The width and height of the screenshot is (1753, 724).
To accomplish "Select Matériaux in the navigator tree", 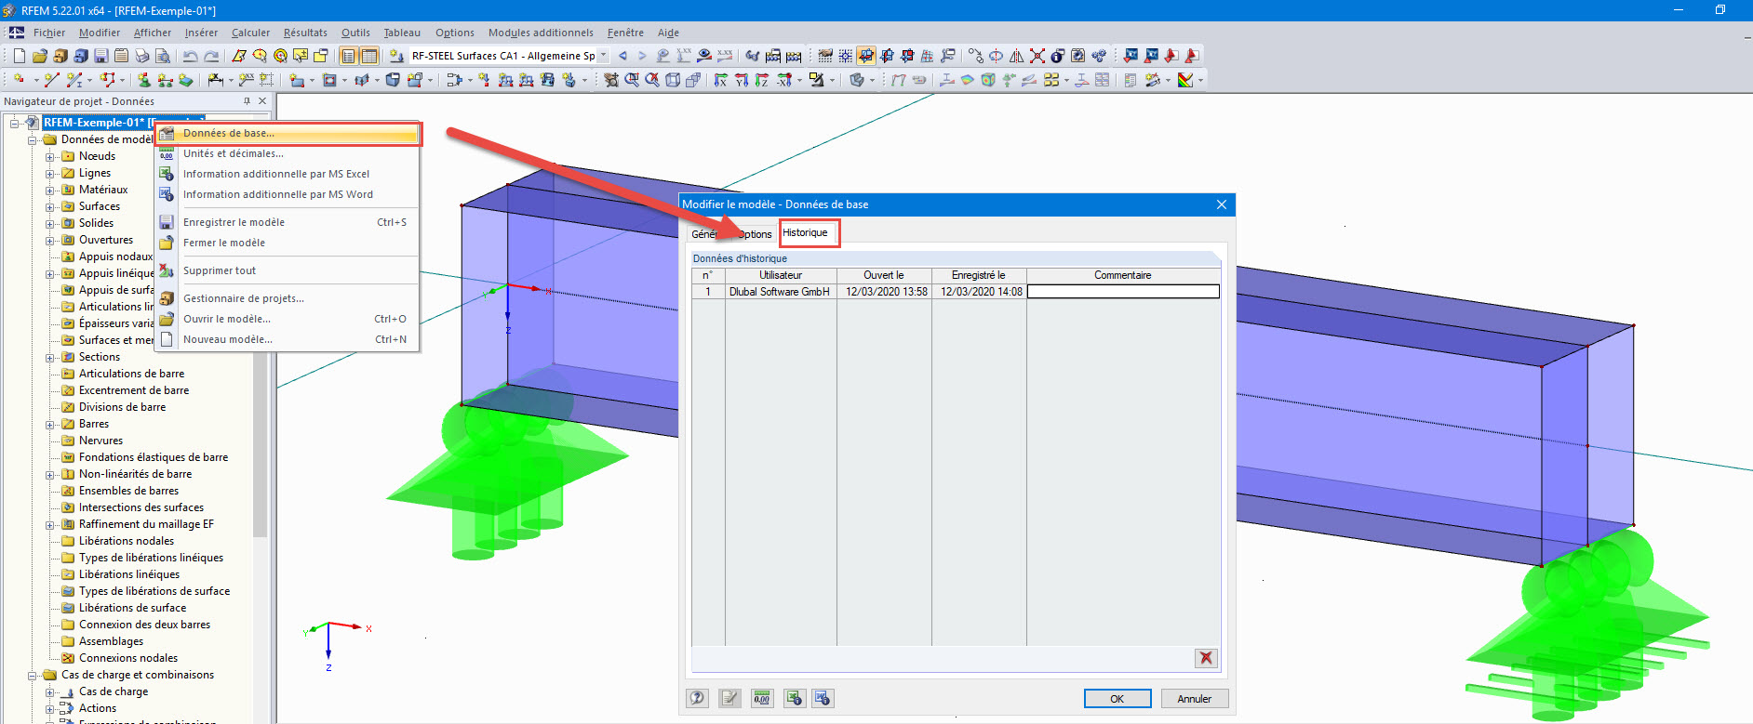I will pos(103,190).
